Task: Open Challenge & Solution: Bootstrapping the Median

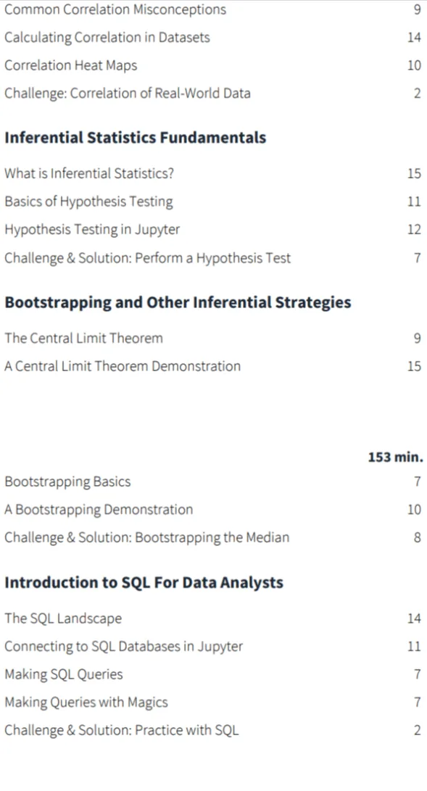Action: click(x=147, y=537)
